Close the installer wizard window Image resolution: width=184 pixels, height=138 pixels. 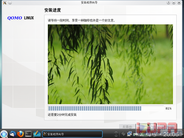[x=179, y=3]
